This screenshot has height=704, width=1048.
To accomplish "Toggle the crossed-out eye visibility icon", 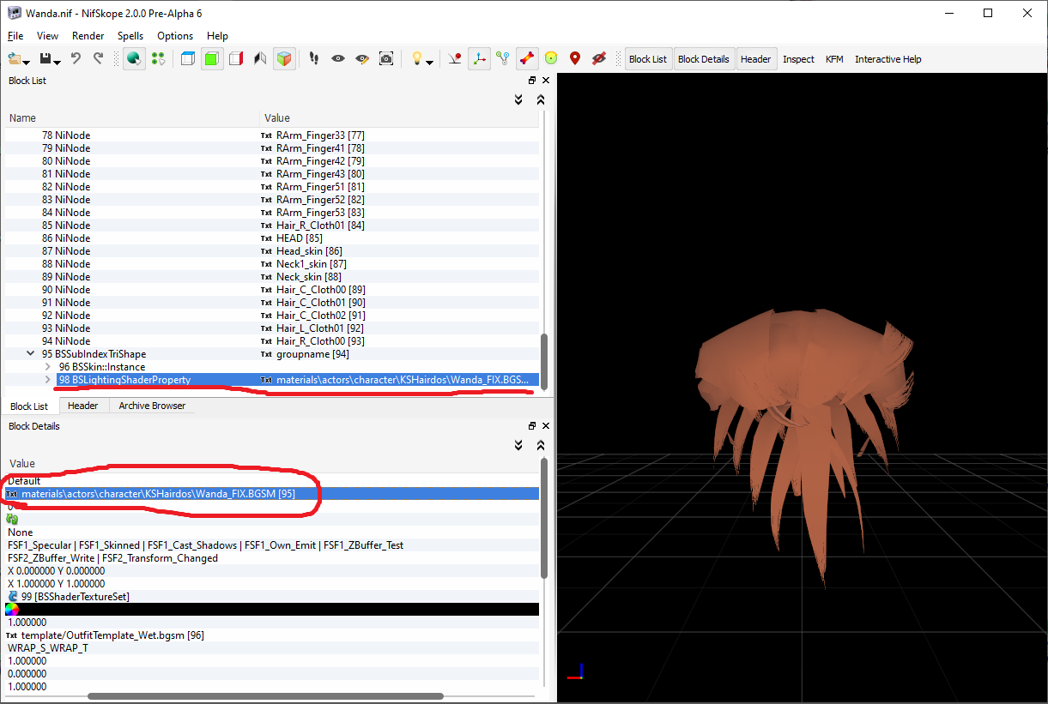I will click(x=599, y=58).
